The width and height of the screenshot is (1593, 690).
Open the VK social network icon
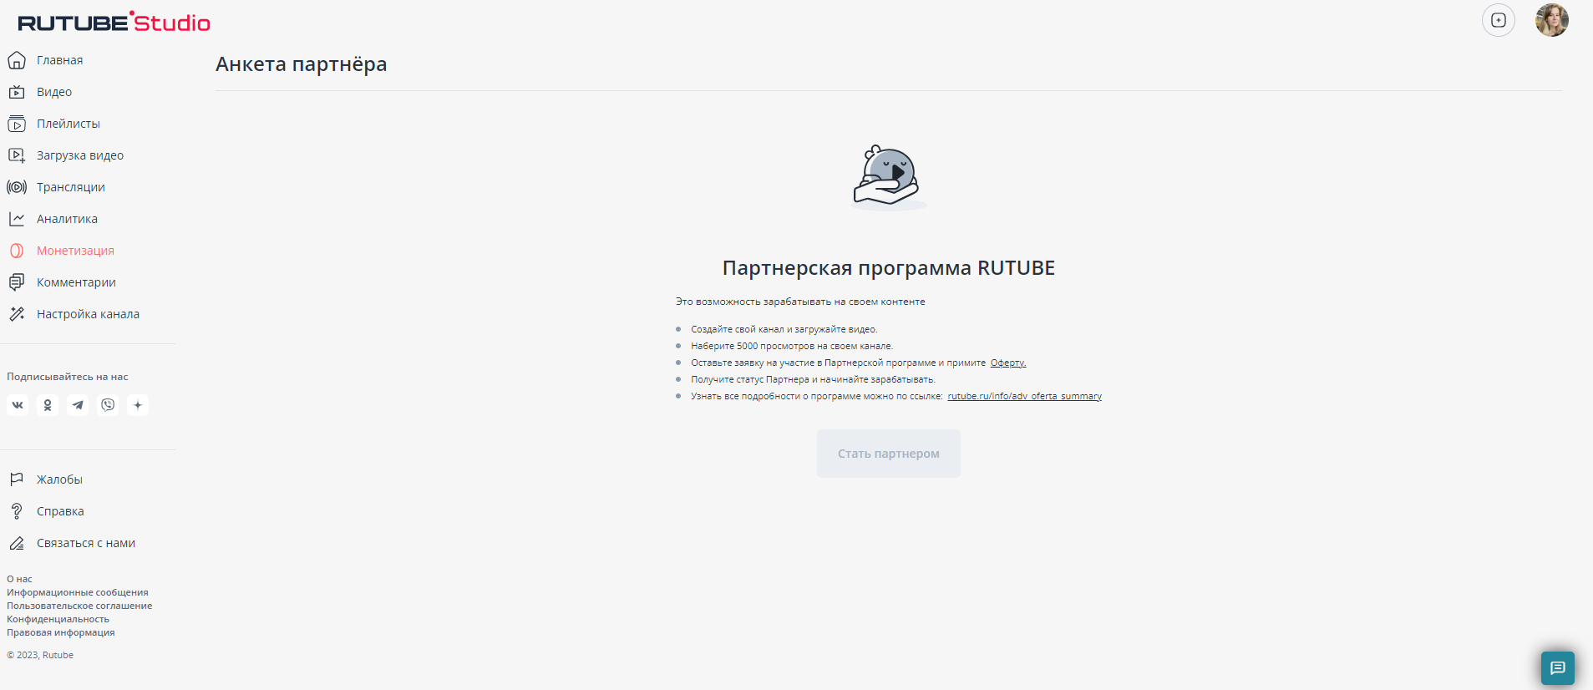(x=18, y=405)
